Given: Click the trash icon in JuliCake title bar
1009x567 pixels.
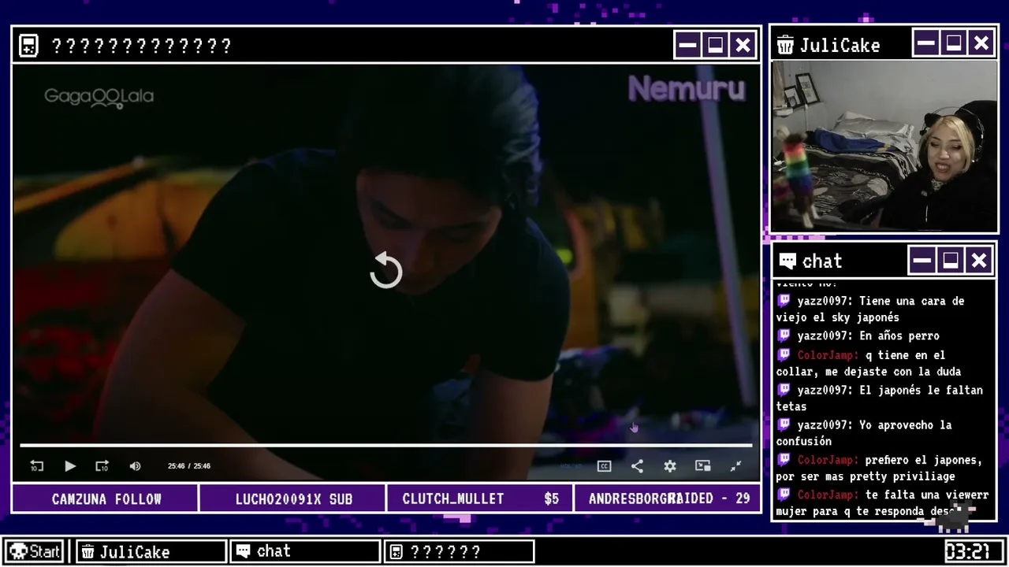Looking at the screenshot, I should click(785, 45).
